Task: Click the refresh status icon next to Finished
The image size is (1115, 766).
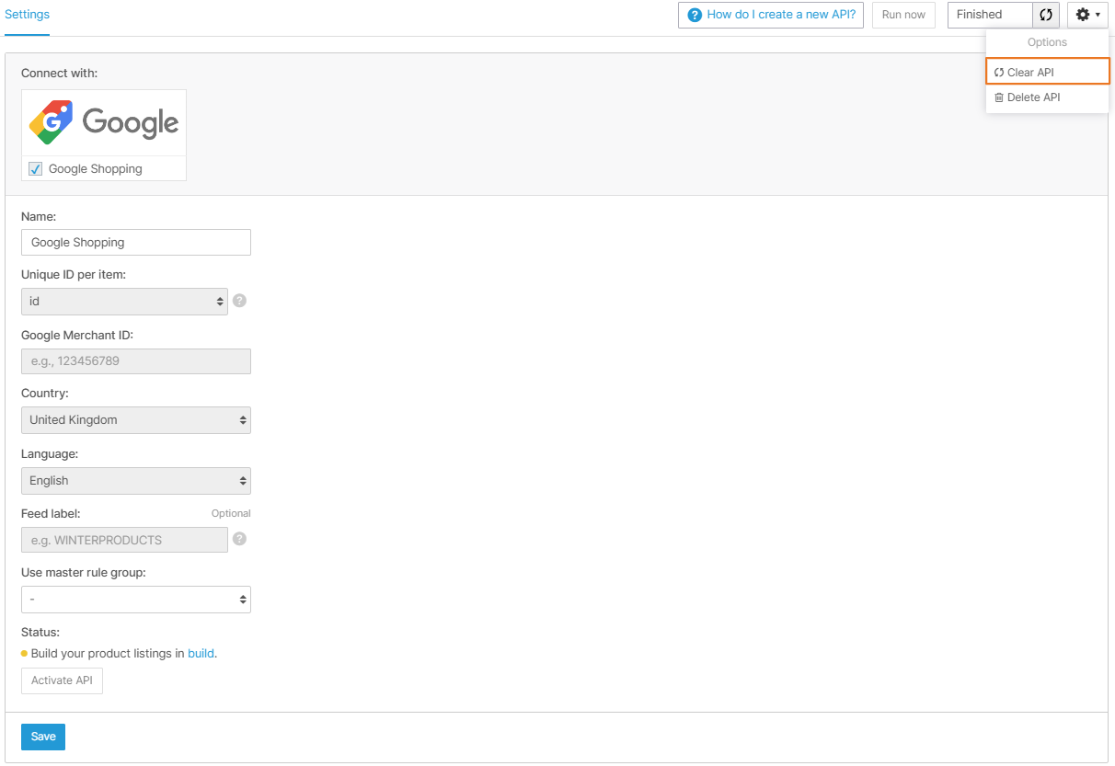Action: click(1046, 15)
